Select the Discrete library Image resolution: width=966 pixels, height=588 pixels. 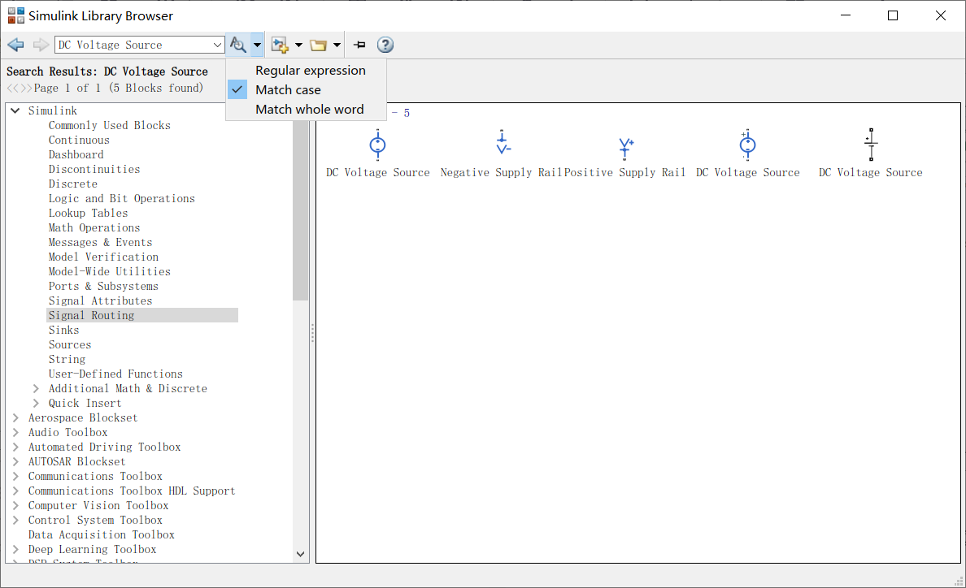pos(72,184)
